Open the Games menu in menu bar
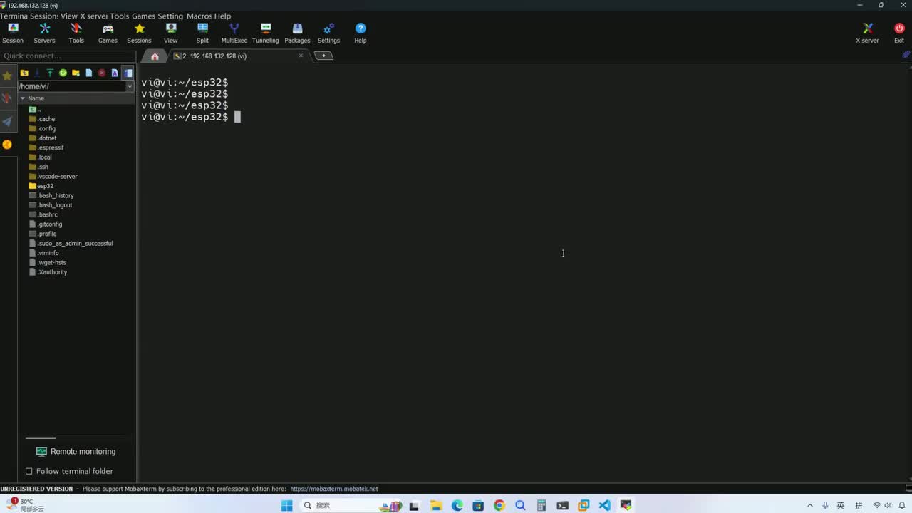 (145, 16)
